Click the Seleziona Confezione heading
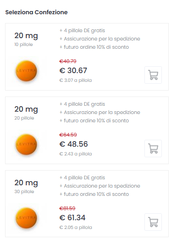The height and width of the screenshot is (240, 172). [x=36, y=12]
